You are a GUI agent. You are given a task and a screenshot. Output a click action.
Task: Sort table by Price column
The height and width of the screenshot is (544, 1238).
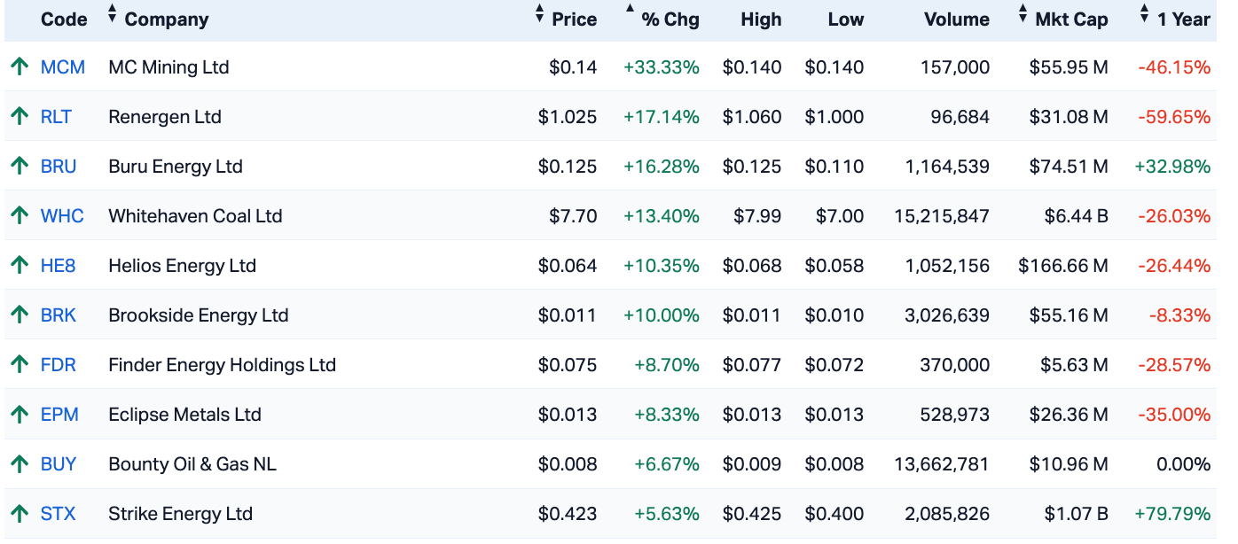tap(574, 19)
